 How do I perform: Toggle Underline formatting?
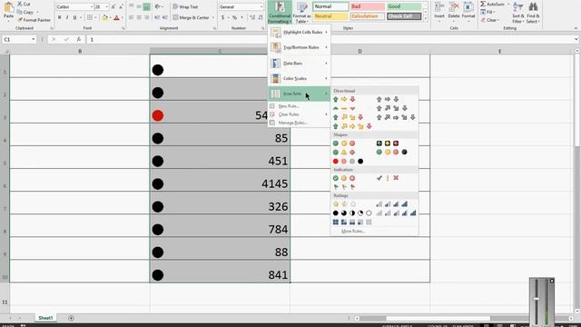[74, 17]
